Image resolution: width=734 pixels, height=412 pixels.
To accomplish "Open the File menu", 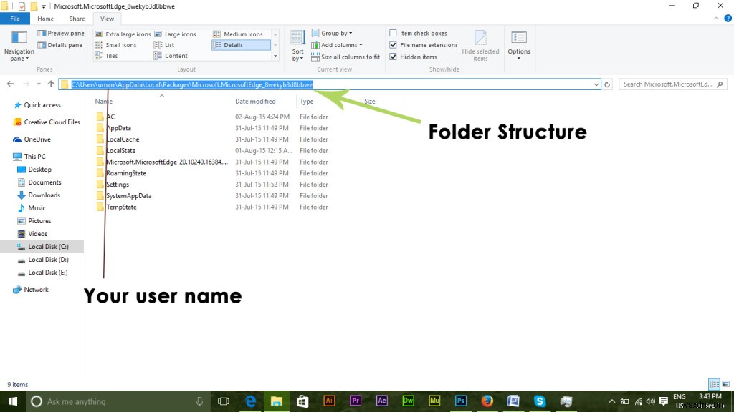I will point(14,19).
